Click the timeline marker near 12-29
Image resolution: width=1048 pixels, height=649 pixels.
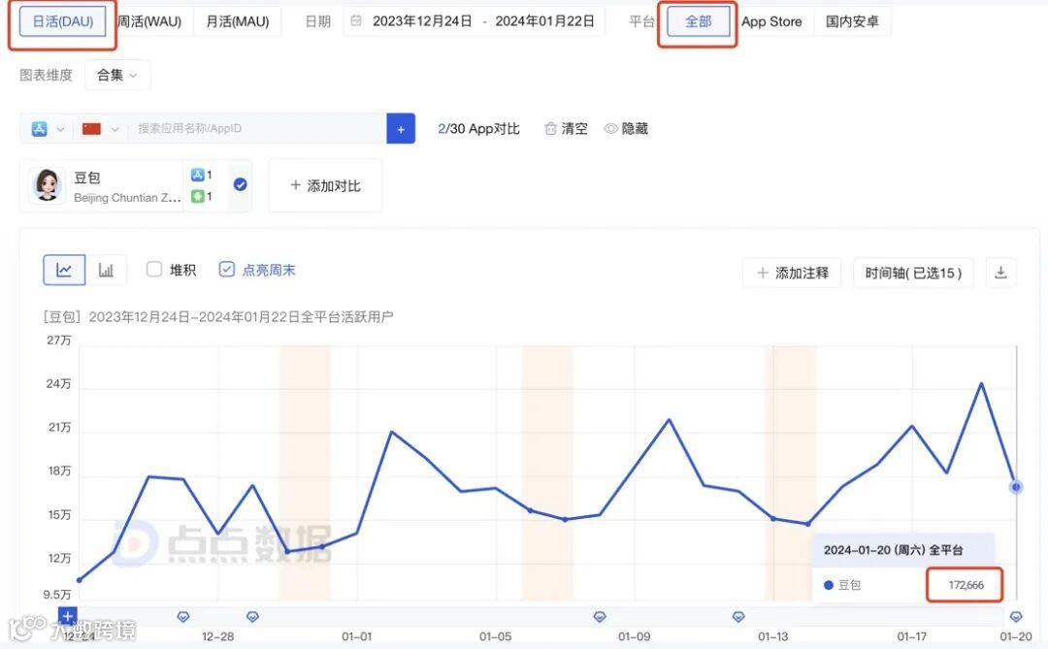pos(252,616)
